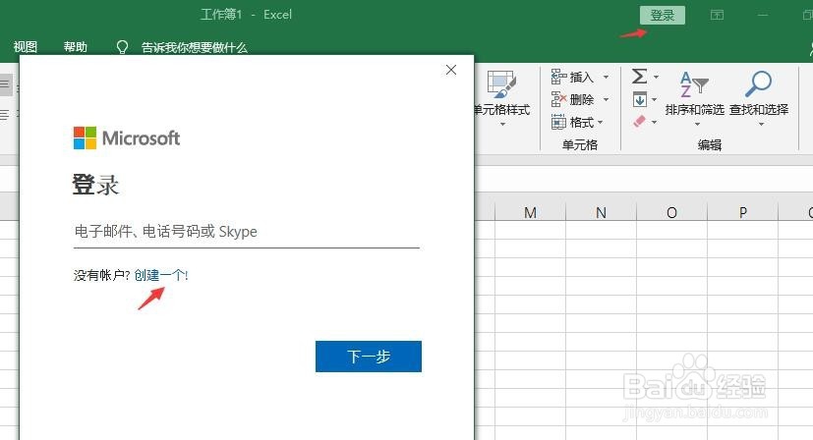Select column M header

point(530,212)
